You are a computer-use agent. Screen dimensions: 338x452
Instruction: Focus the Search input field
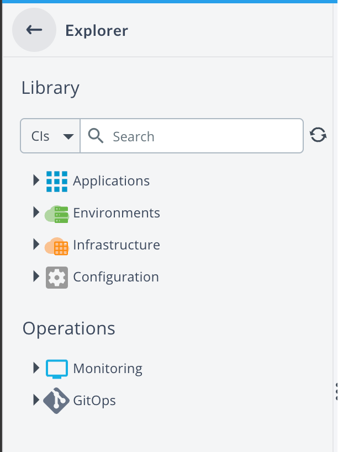[x=192, y=136]
